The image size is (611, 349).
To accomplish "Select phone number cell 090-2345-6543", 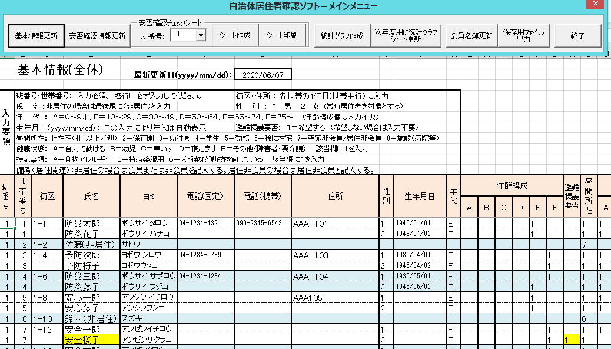I will tap(262, 223).
